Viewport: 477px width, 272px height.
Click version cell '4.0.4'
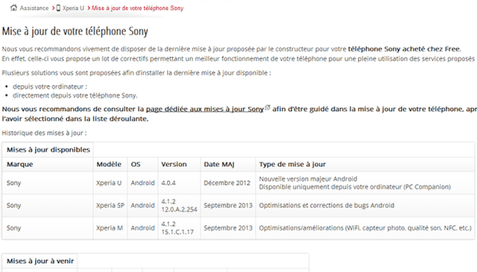168,183
